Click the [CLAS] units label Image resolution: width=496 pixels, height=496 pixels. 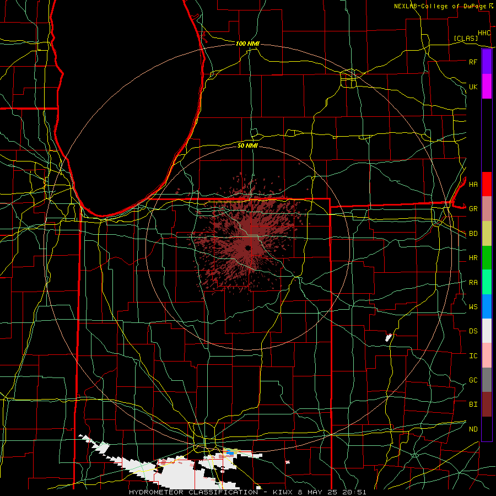(x=466, y=38)
